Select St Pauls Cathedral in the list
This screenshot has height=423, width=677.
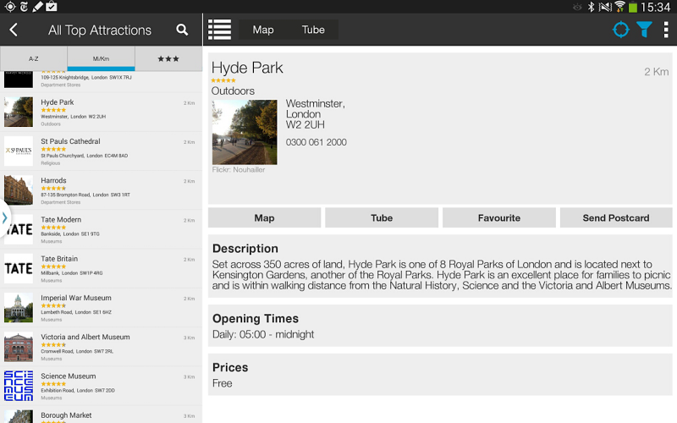tap(101, 151)
